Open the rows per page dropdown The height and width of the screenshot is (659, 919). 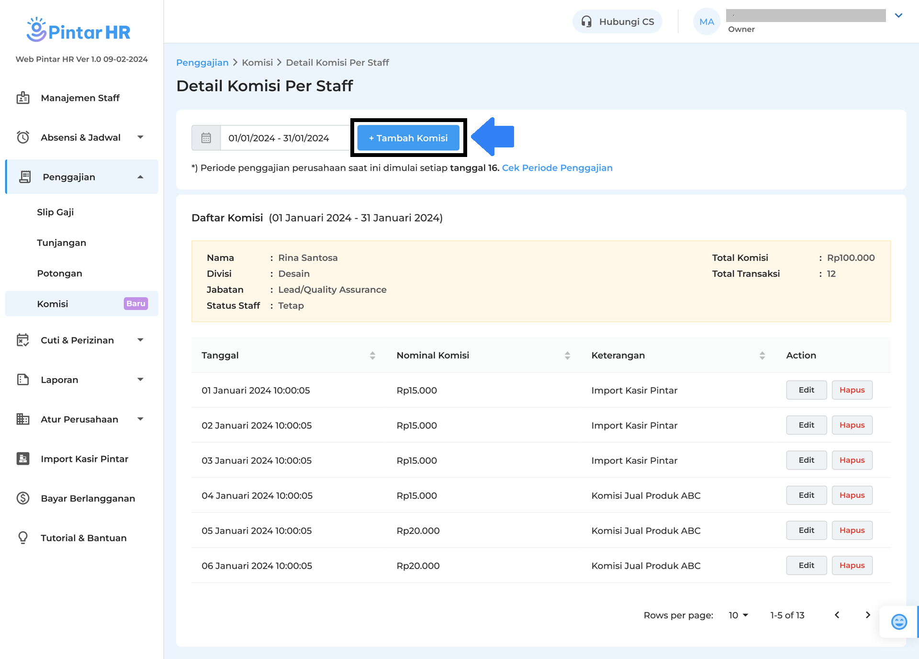click(738, 615)
